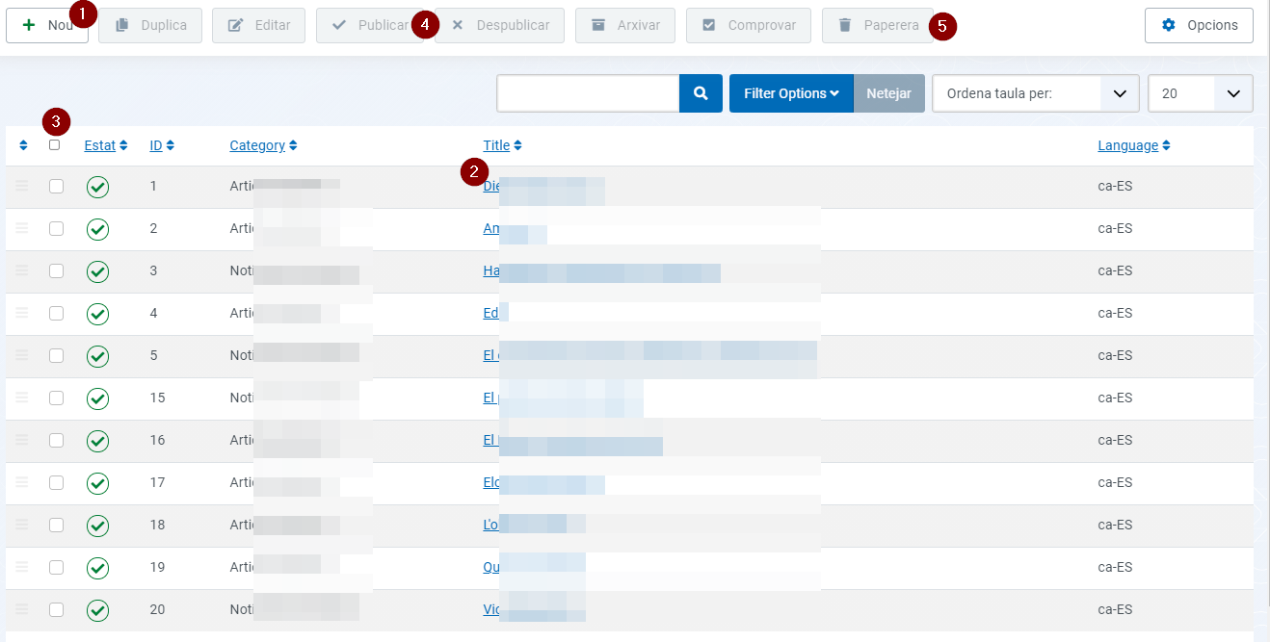Viewport: 1270px width, 642px height.
Task: Click the Netejar clear button
Action: click(888, 93)
